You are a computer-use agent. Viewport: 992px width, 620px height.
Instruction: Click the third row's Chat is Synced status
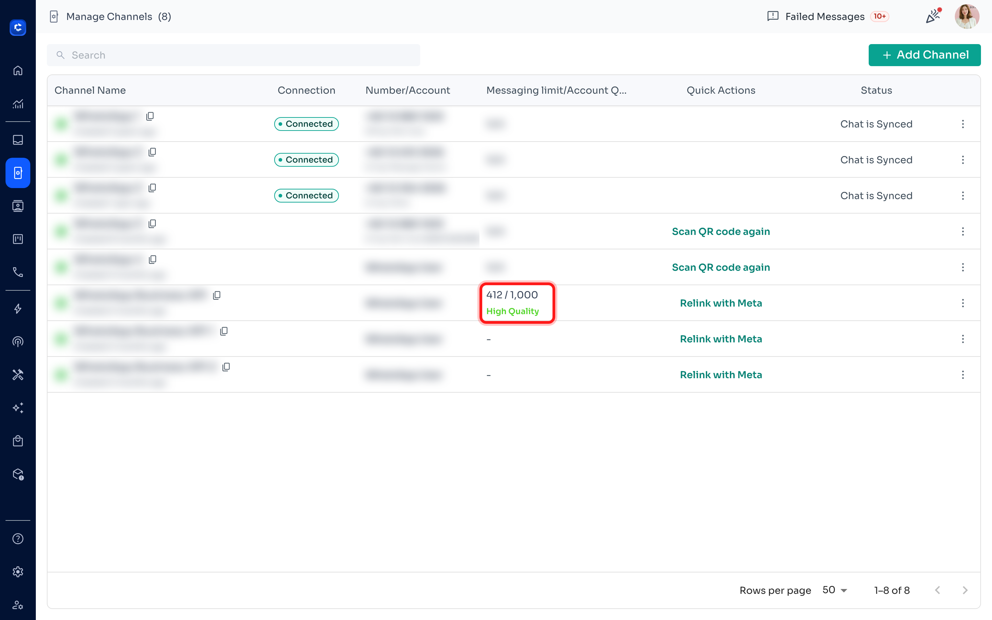click(x=876, y=196)
